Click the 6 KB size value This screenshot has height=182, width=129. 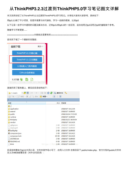pos(58,141)
